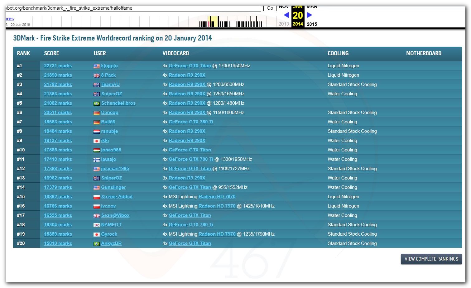Click the German flag beside Dancop
The height and width of the screenshot is (288, 471).
(97, 113)
